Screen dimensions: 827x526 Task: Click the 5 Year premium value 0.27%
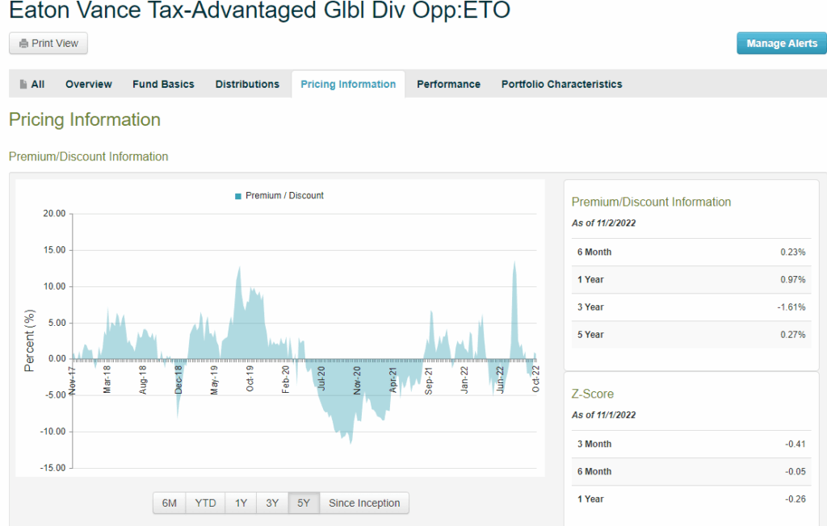(793, 334)
